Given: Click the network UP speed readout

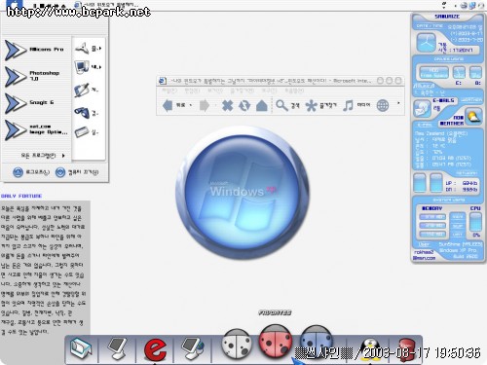Looking at the screenshot, I should [461, 183].
